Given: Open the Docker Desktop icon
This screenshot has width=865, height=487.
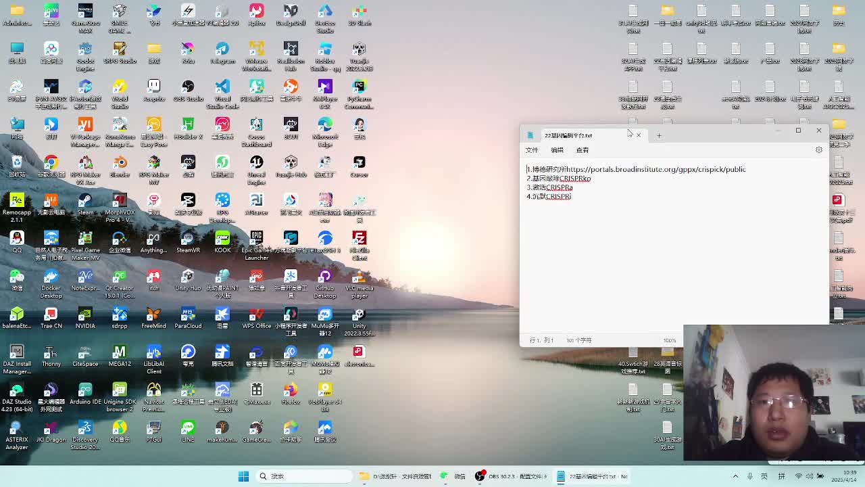Looking at the screenshot, I should 51,283.
